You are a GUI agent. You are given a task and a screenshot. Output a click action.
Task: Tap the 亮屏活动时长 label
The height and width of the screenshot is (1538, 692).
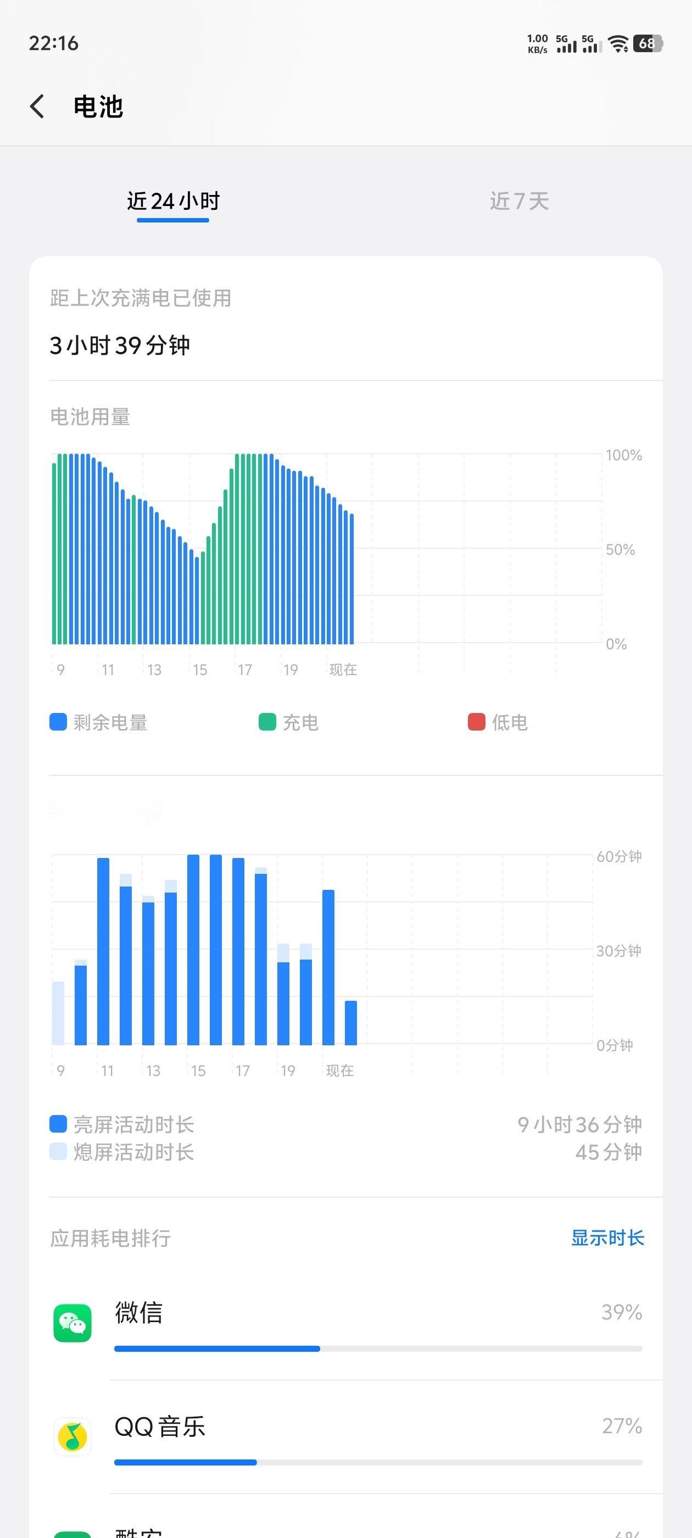tap(134, 1124)
